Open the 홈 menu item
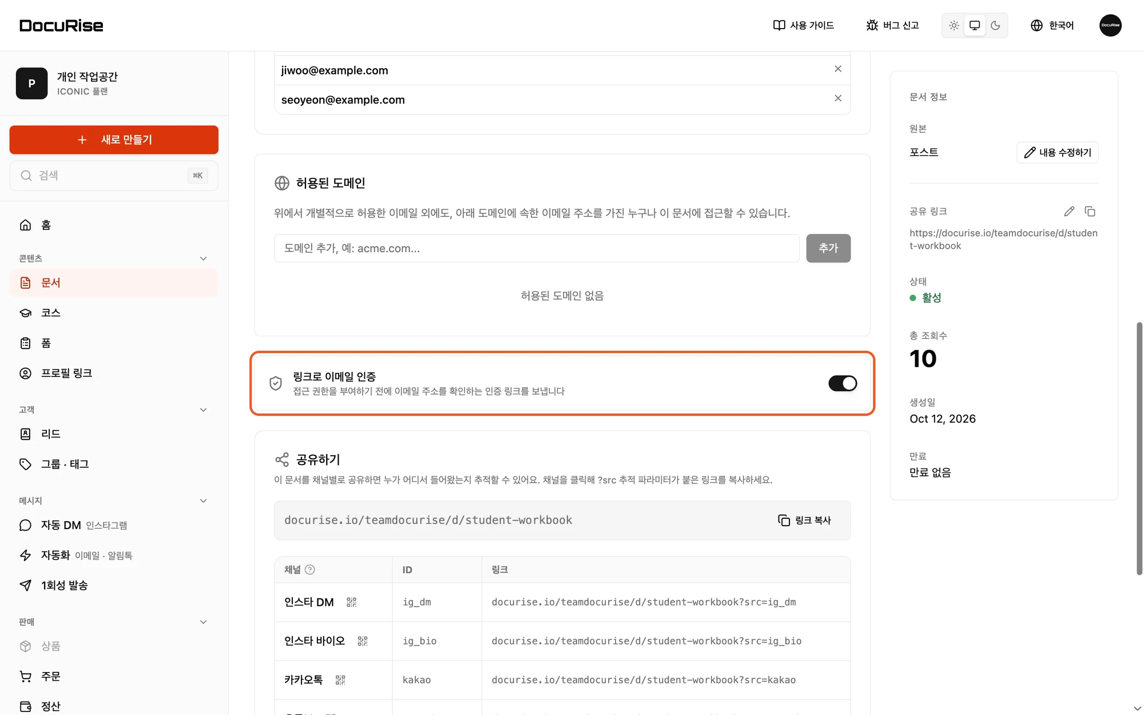The width and height of the screenshot is (1144, 715). coord(114,225)
